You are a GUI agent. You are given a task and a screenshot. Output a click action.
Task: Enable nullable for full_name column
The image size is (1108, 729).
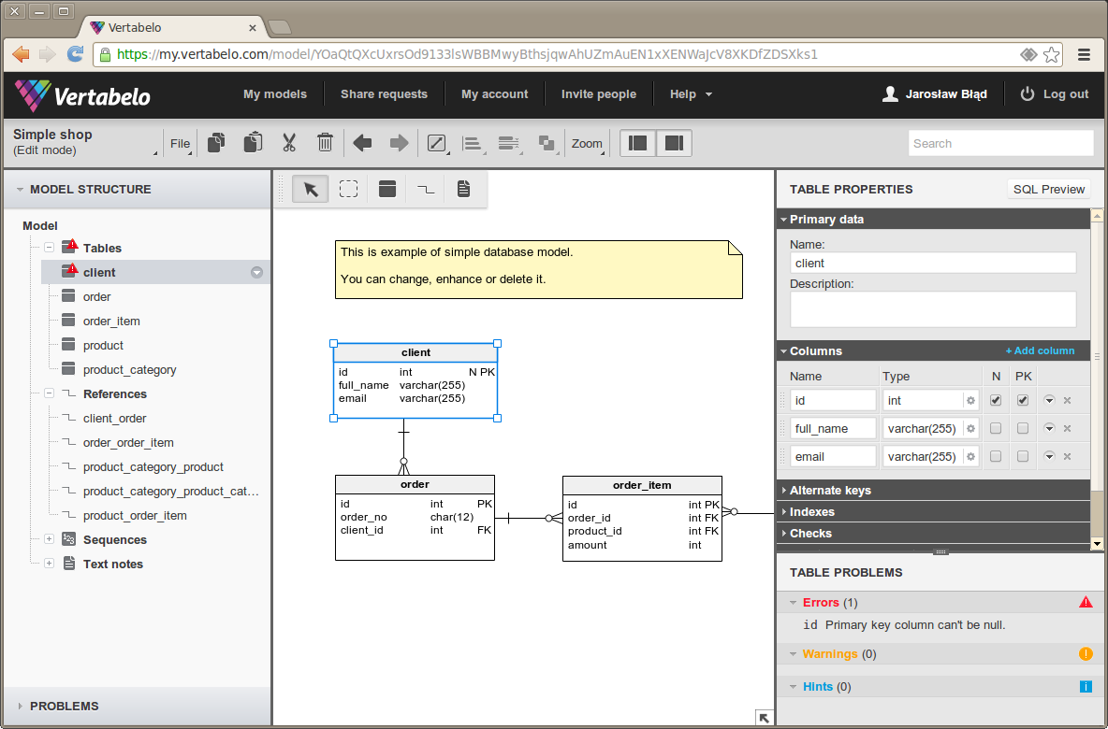(x=996, y=428)
